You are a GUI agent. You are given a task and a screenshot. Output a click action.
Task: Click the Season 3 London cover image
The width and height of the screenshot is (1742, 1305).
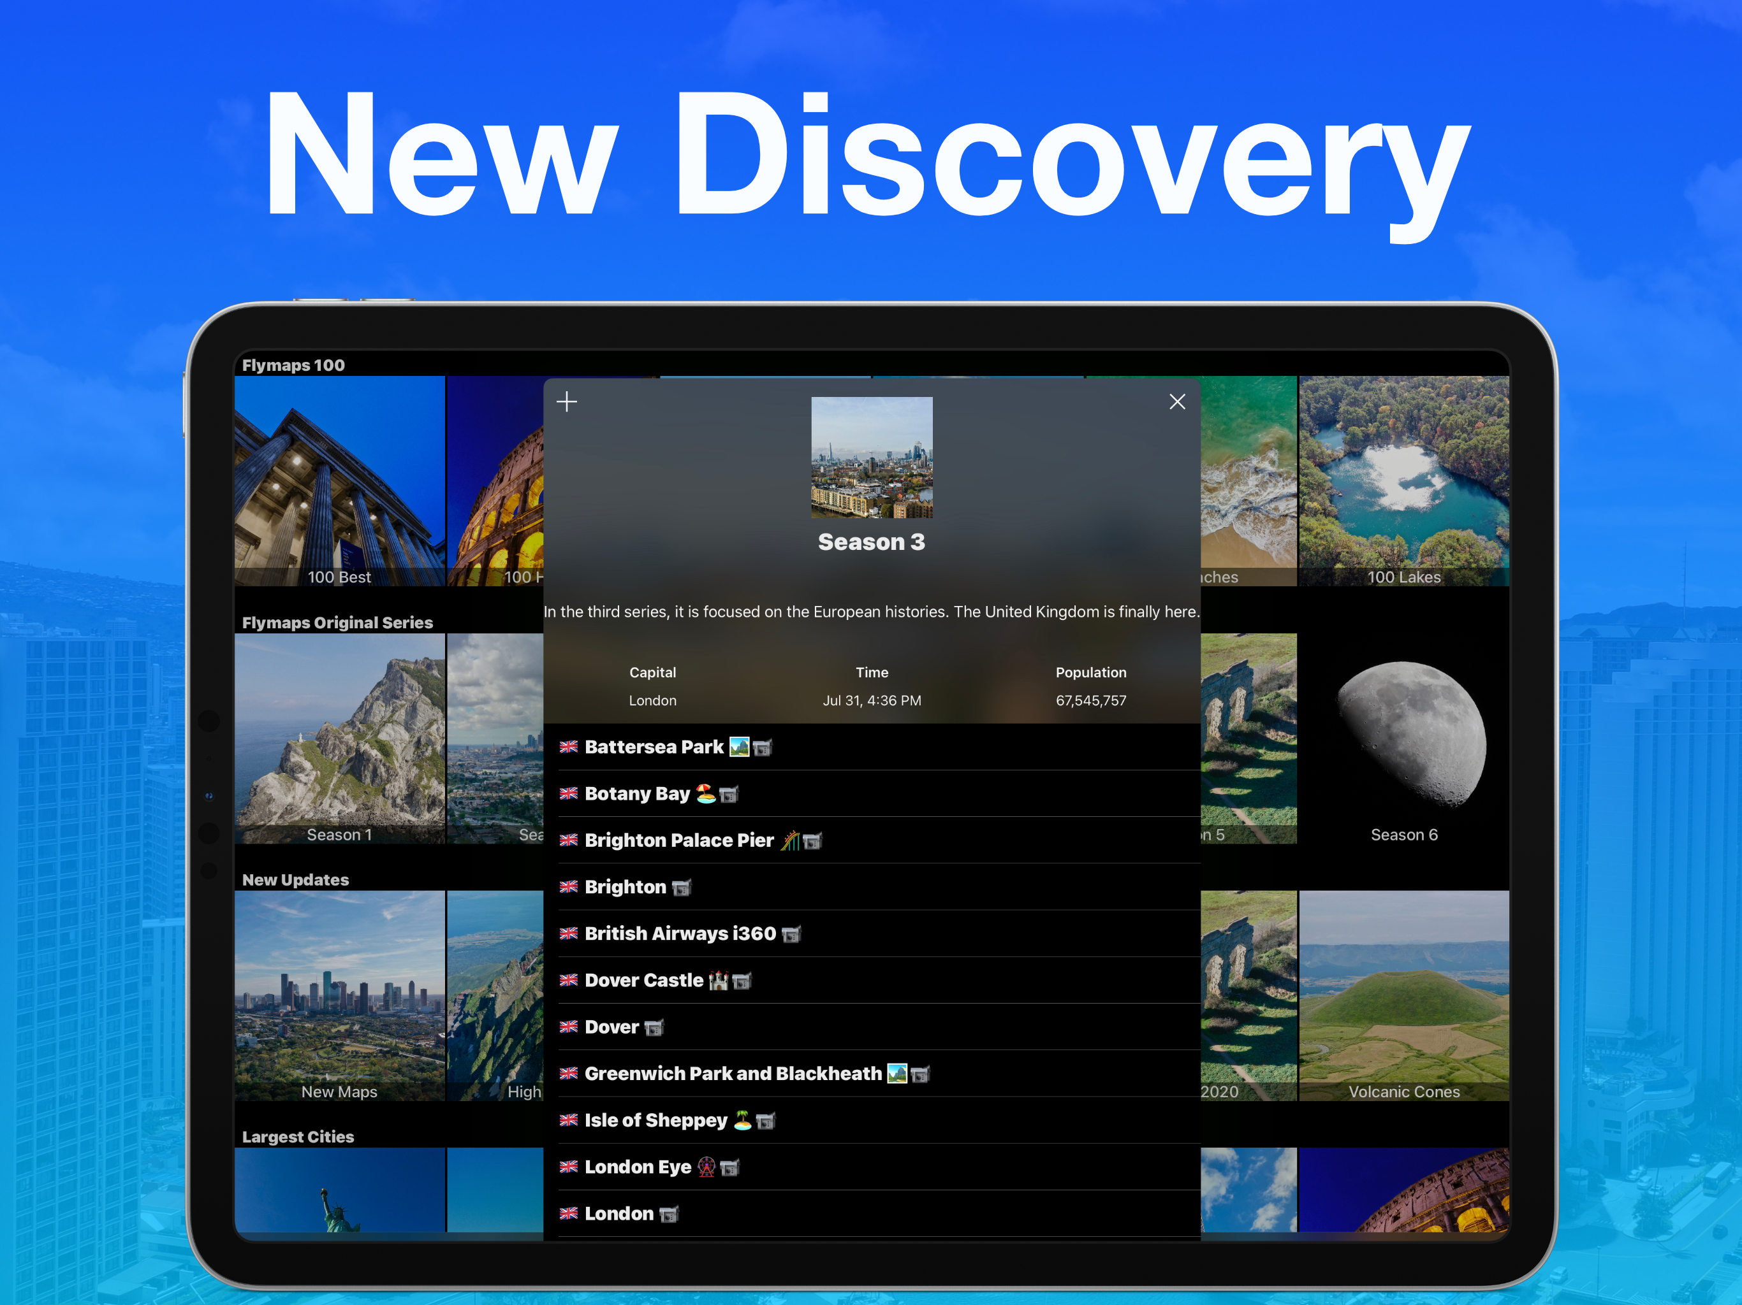[872, 458]
